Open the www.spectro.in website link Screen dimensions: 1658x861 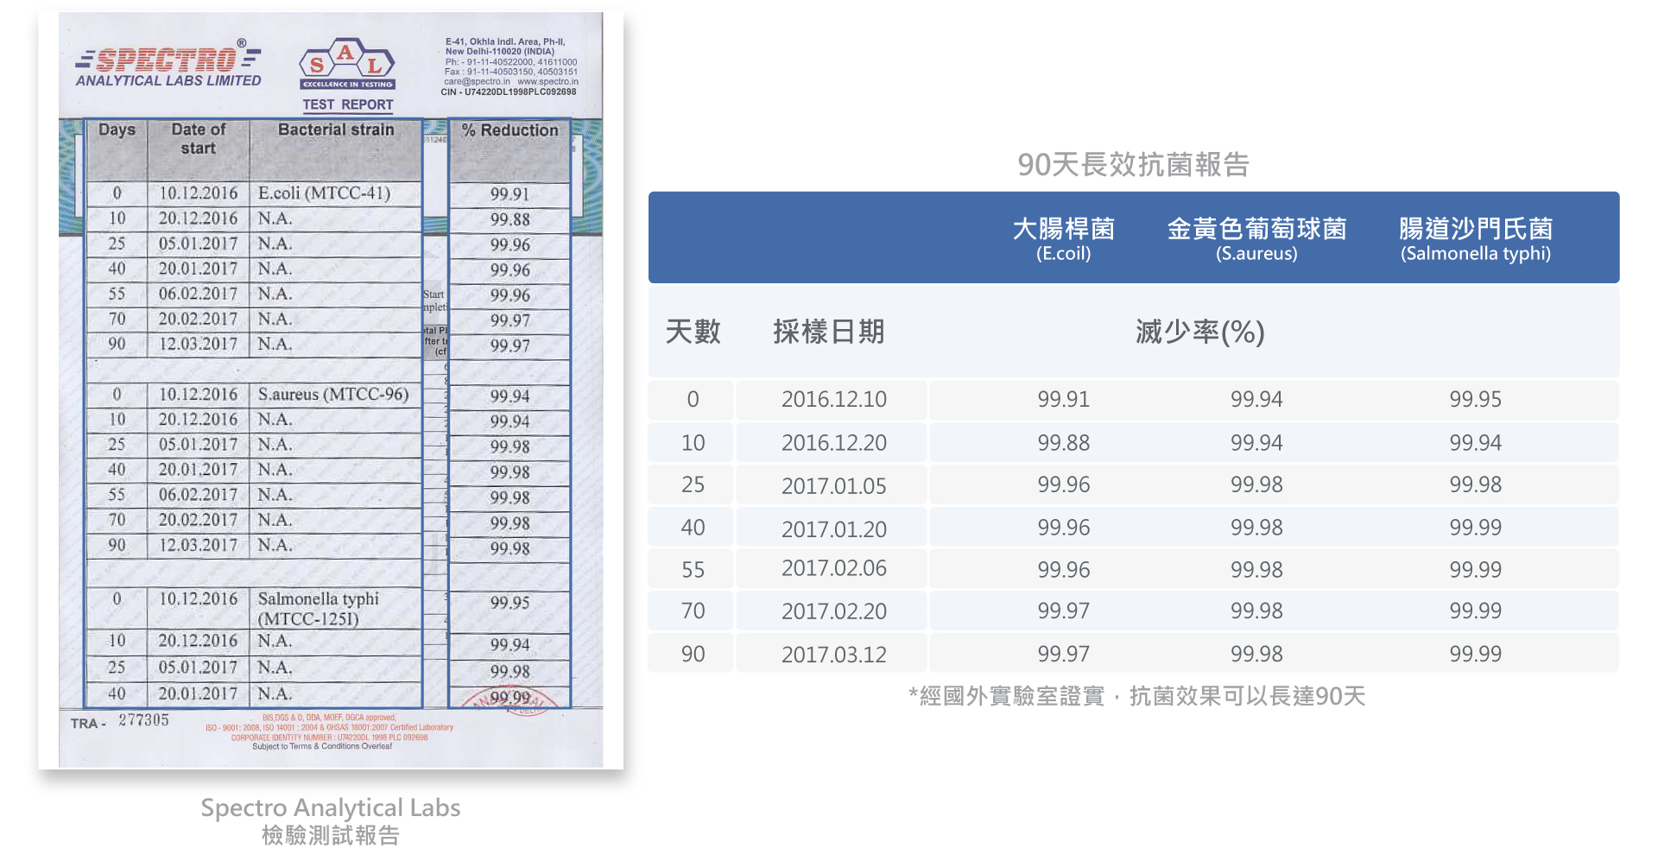tap(547, 82)
